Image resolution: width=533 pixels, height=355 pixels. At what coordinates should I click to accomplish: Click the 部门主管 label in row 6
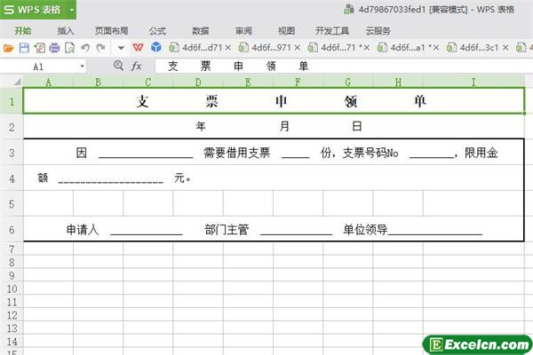coord(227,230)
